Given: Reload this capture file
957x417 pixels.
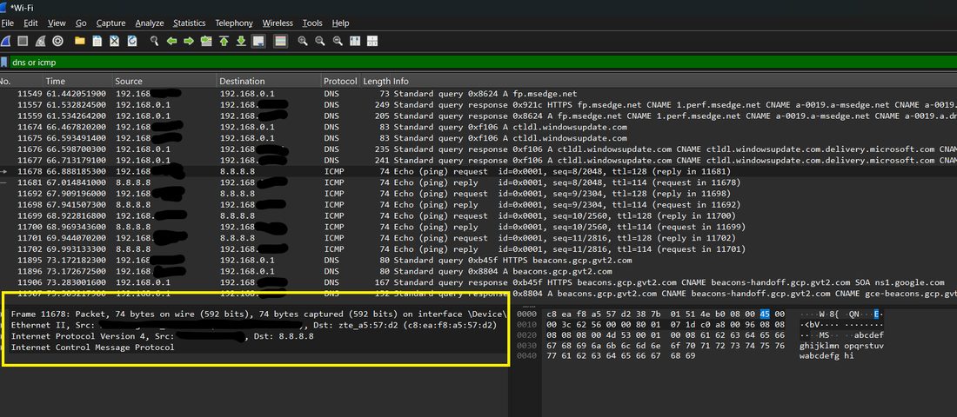Looking at the screenshot, I should tap(132, 42).
